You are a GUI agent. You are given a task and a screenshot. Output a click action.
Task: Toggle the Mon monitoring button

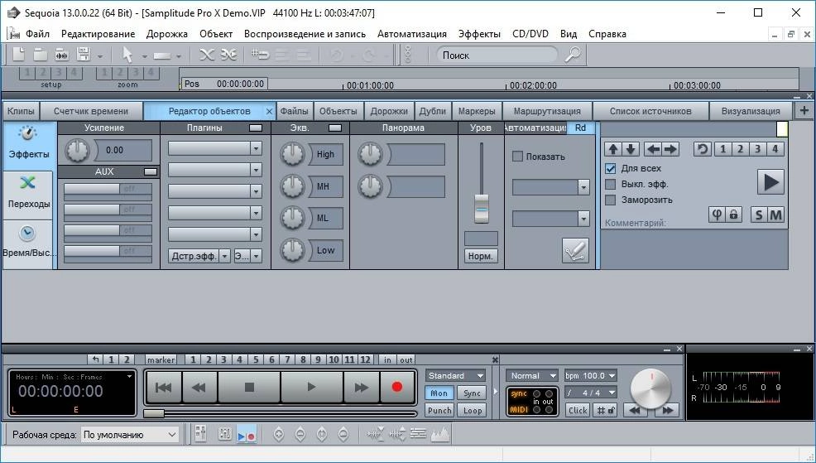click(439, 393)
